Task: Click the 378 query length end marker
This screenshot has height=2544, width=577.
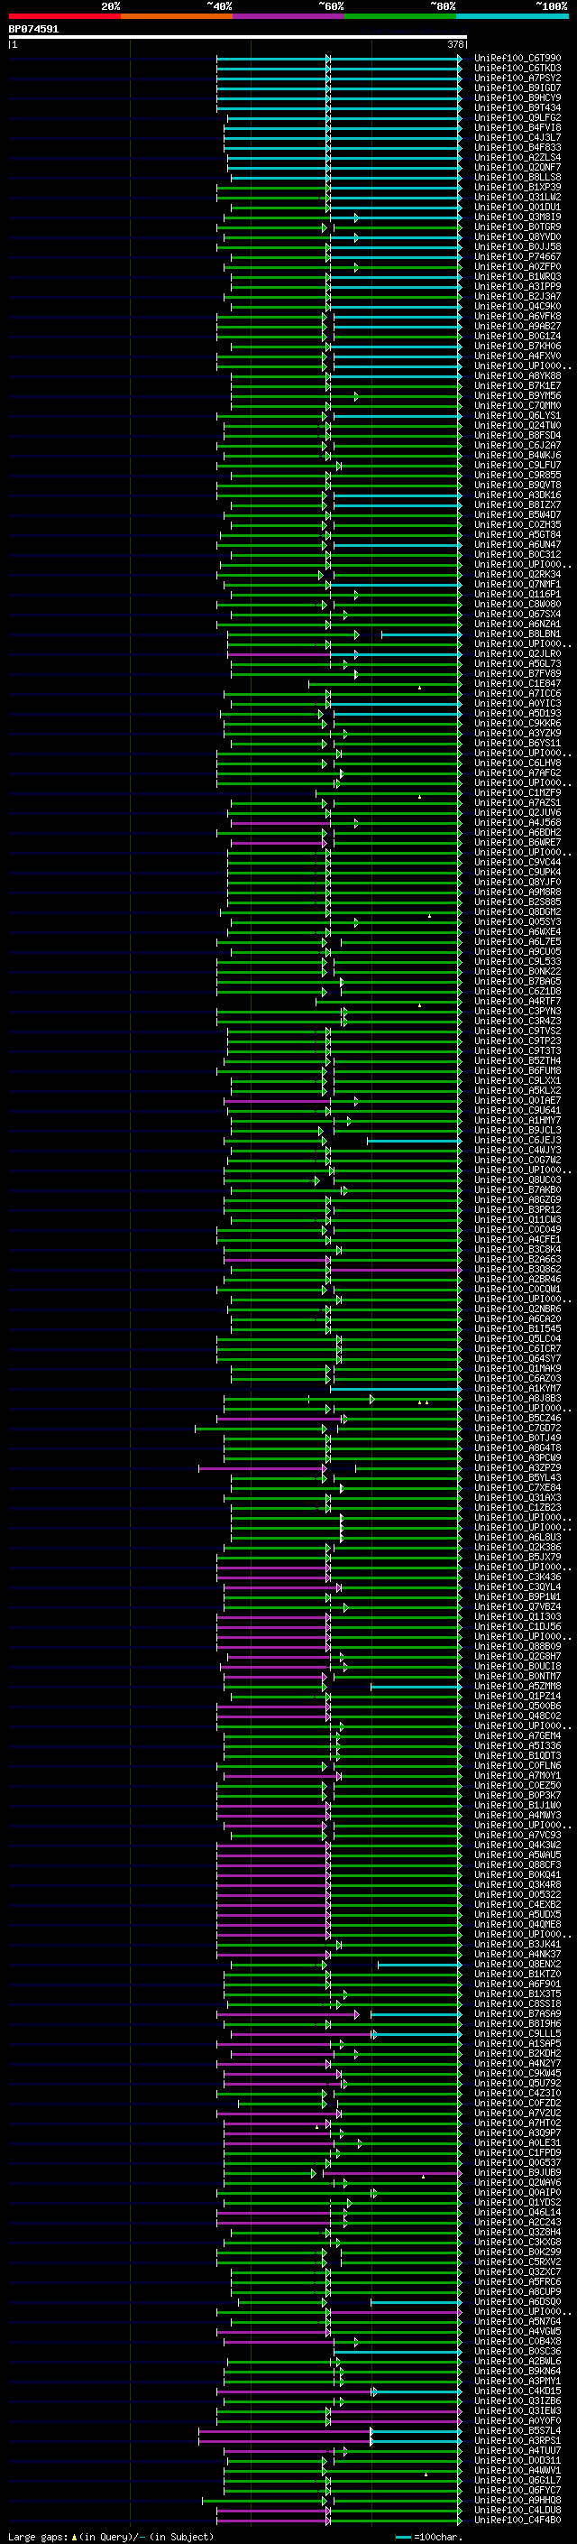Action: pos(455,44)
